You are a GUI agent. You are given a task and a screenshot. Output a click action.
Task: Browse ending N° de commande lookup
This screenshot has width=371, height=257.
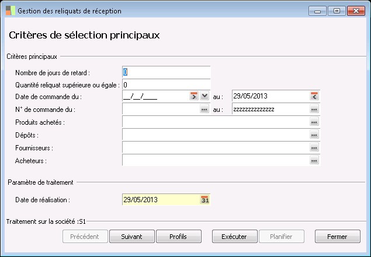pos(314,109)
